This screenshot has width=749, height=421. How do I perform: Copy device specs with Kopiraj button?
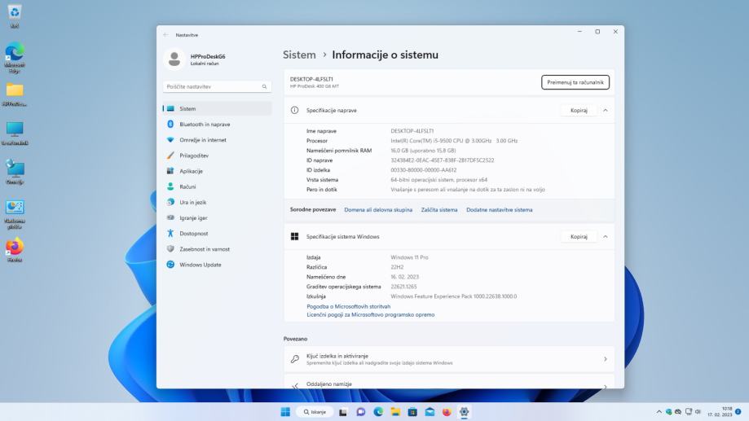pyautogui.click(x=579, y=110)
